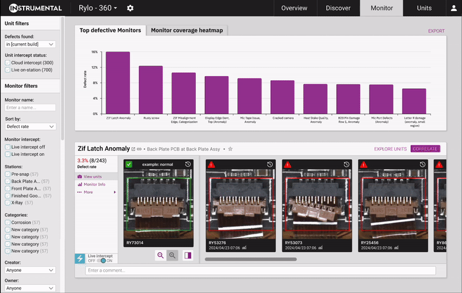Tick the X-Ray station checkbox
The height and width of the screenshot is (293, 462).
pyautogui.click(x=8, y=202)
